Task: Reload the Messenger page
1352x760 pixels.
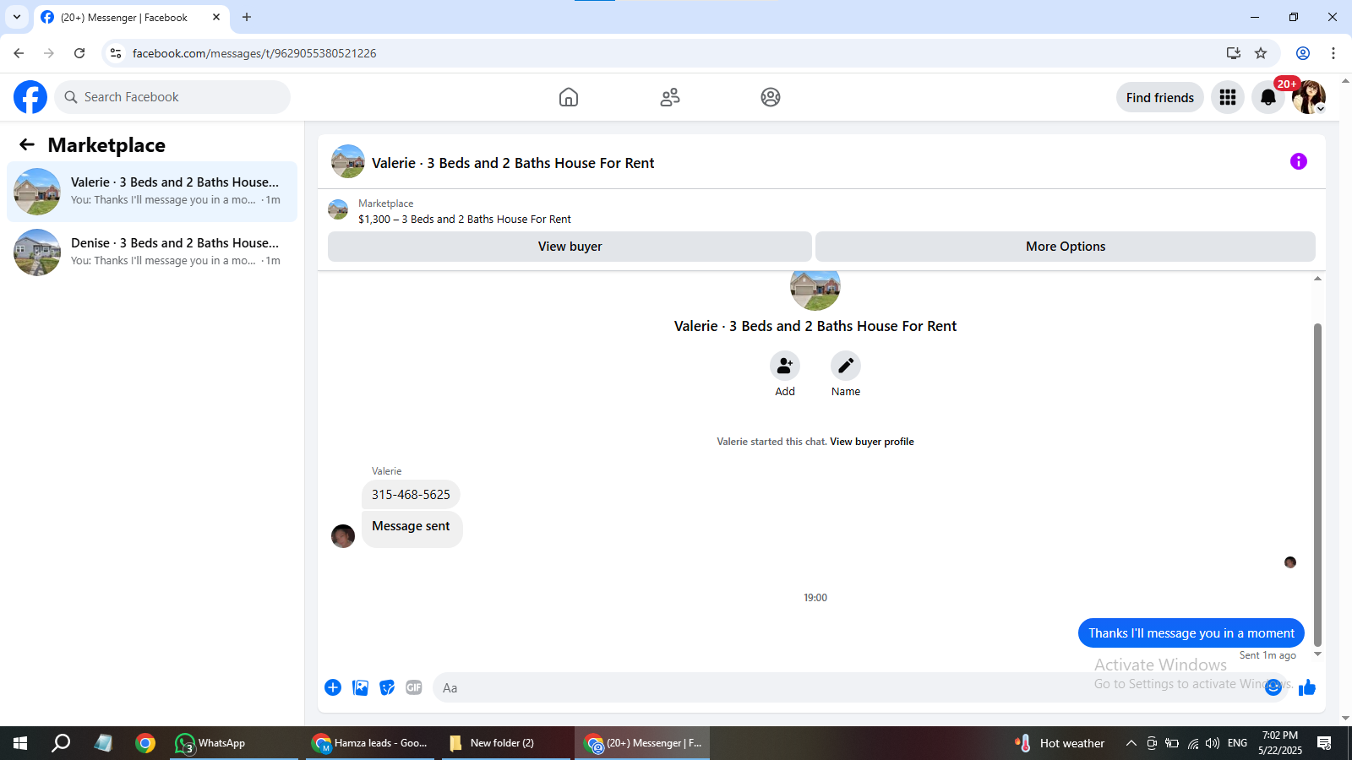Action: (x=79, y=53)
